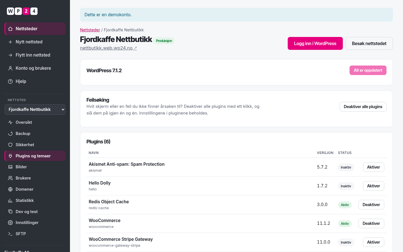The height and width of the screenshot is (252, 403).
Task: Click the shield icon beside Sikkerhet
Action: [10, 145]
